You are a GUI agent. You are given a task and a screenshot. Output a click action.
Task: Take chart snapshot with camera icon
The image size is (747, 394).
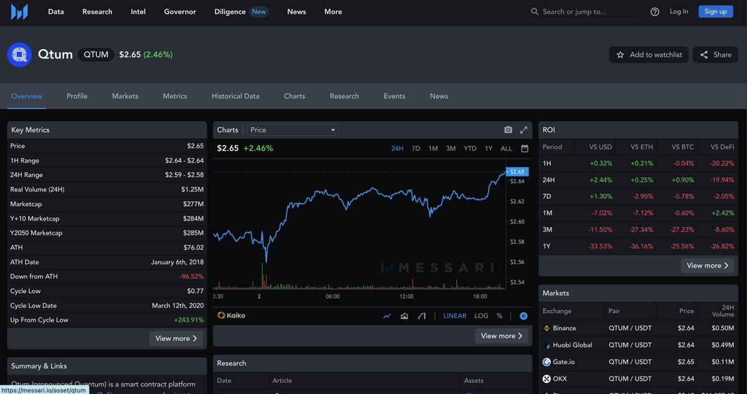(x=508, y=130)
